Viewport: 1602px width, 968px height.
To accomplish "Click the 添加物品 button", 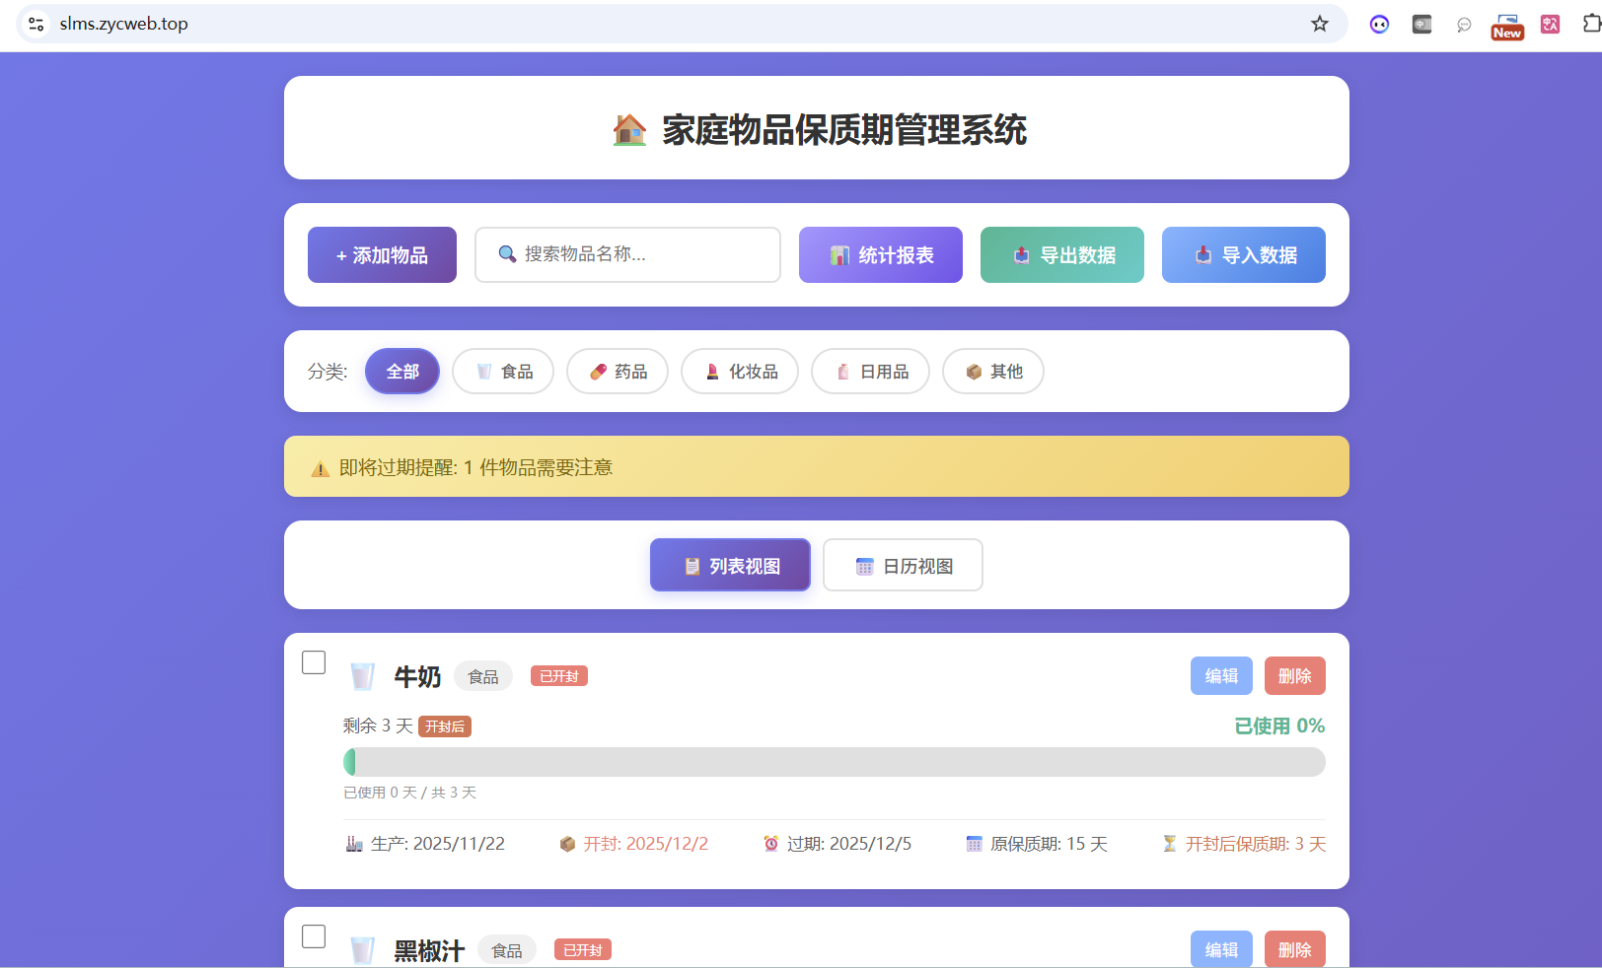I will click(x=382, y=255).
